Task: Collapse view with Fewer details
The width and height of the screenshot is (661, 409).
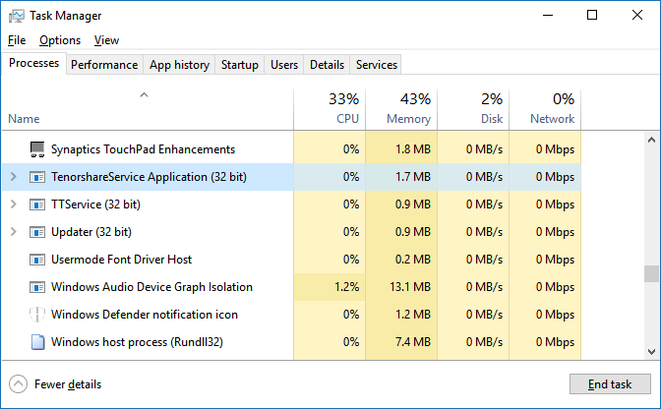Action: (55, 384)
